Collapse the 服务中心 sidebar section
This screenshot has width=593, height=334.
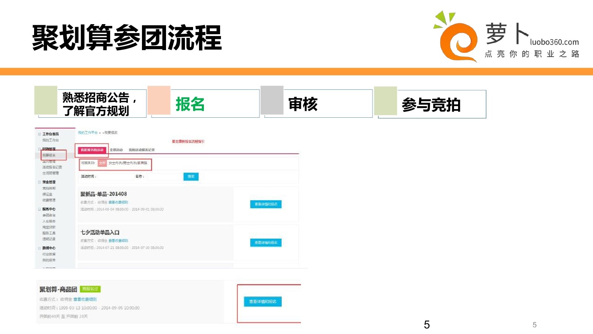pos(39,209)
